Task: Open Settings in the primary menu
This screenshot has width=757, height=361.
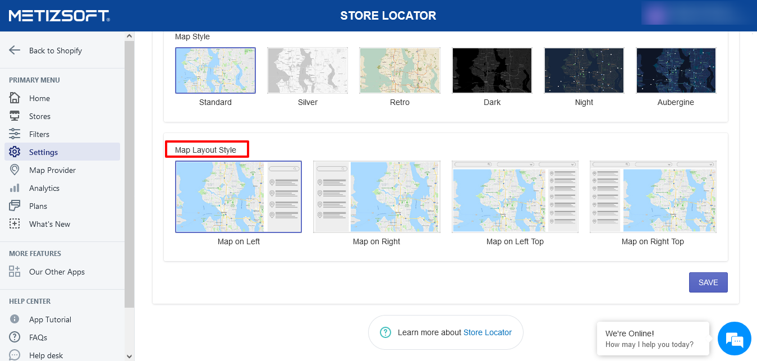Action: (43, 152)
